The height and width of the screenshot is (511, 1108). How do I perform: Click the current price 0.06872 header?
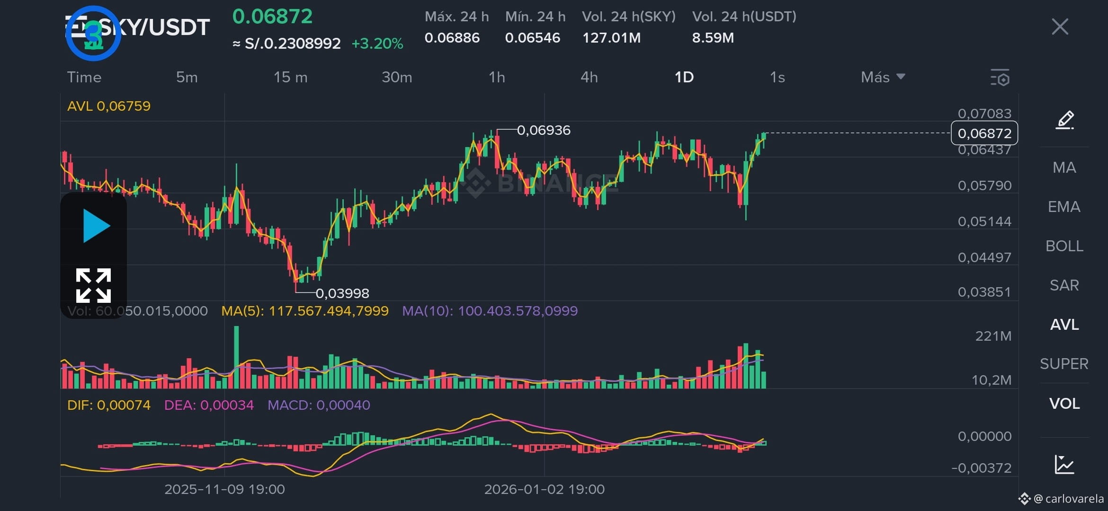click(272, 17)
